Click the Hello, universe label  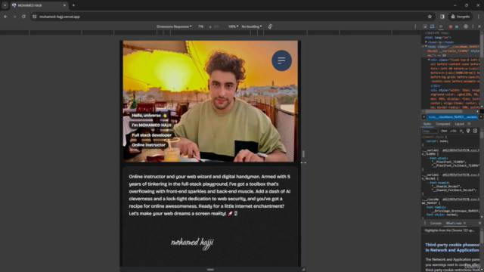[149, 116]
